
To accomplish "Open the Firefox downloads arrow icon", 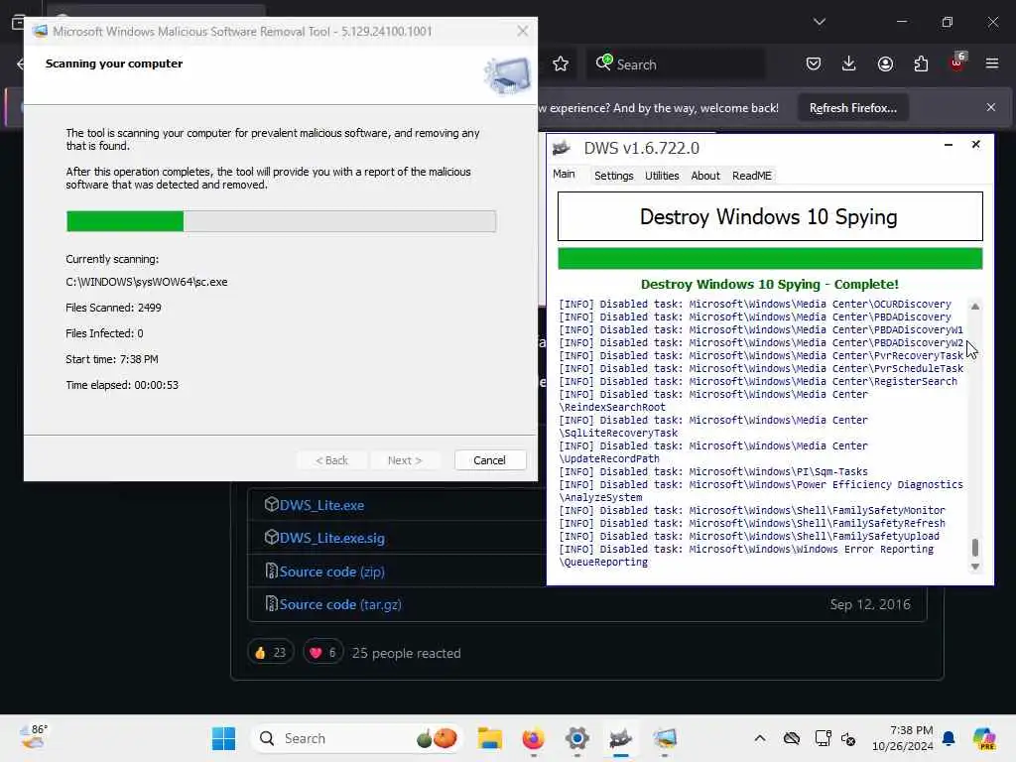I will click(x=849, y=63).
